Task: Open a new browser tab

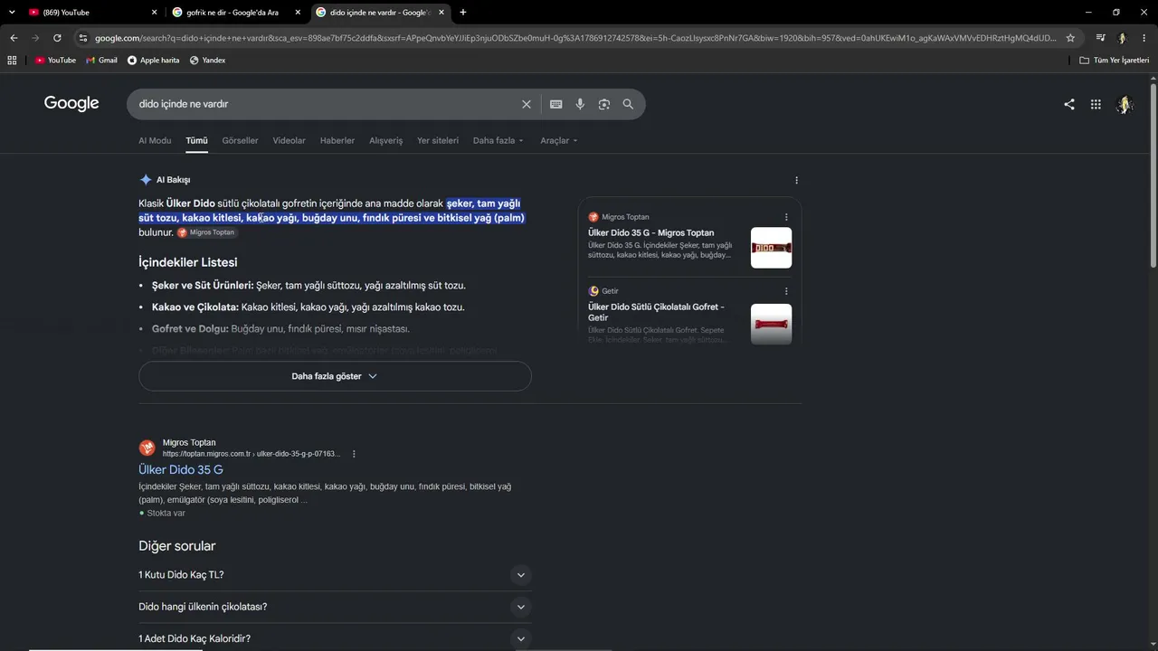Action: (x=463, y=12)
